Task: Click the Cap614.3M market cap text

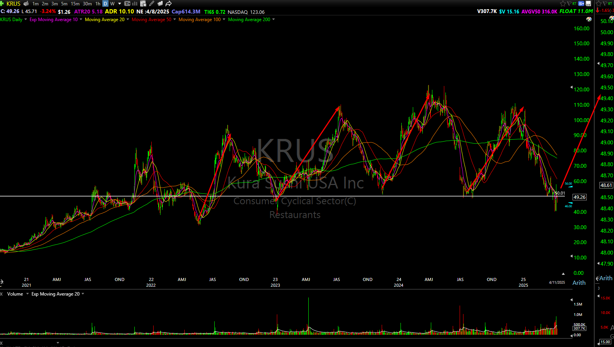Action: [186, 12]
